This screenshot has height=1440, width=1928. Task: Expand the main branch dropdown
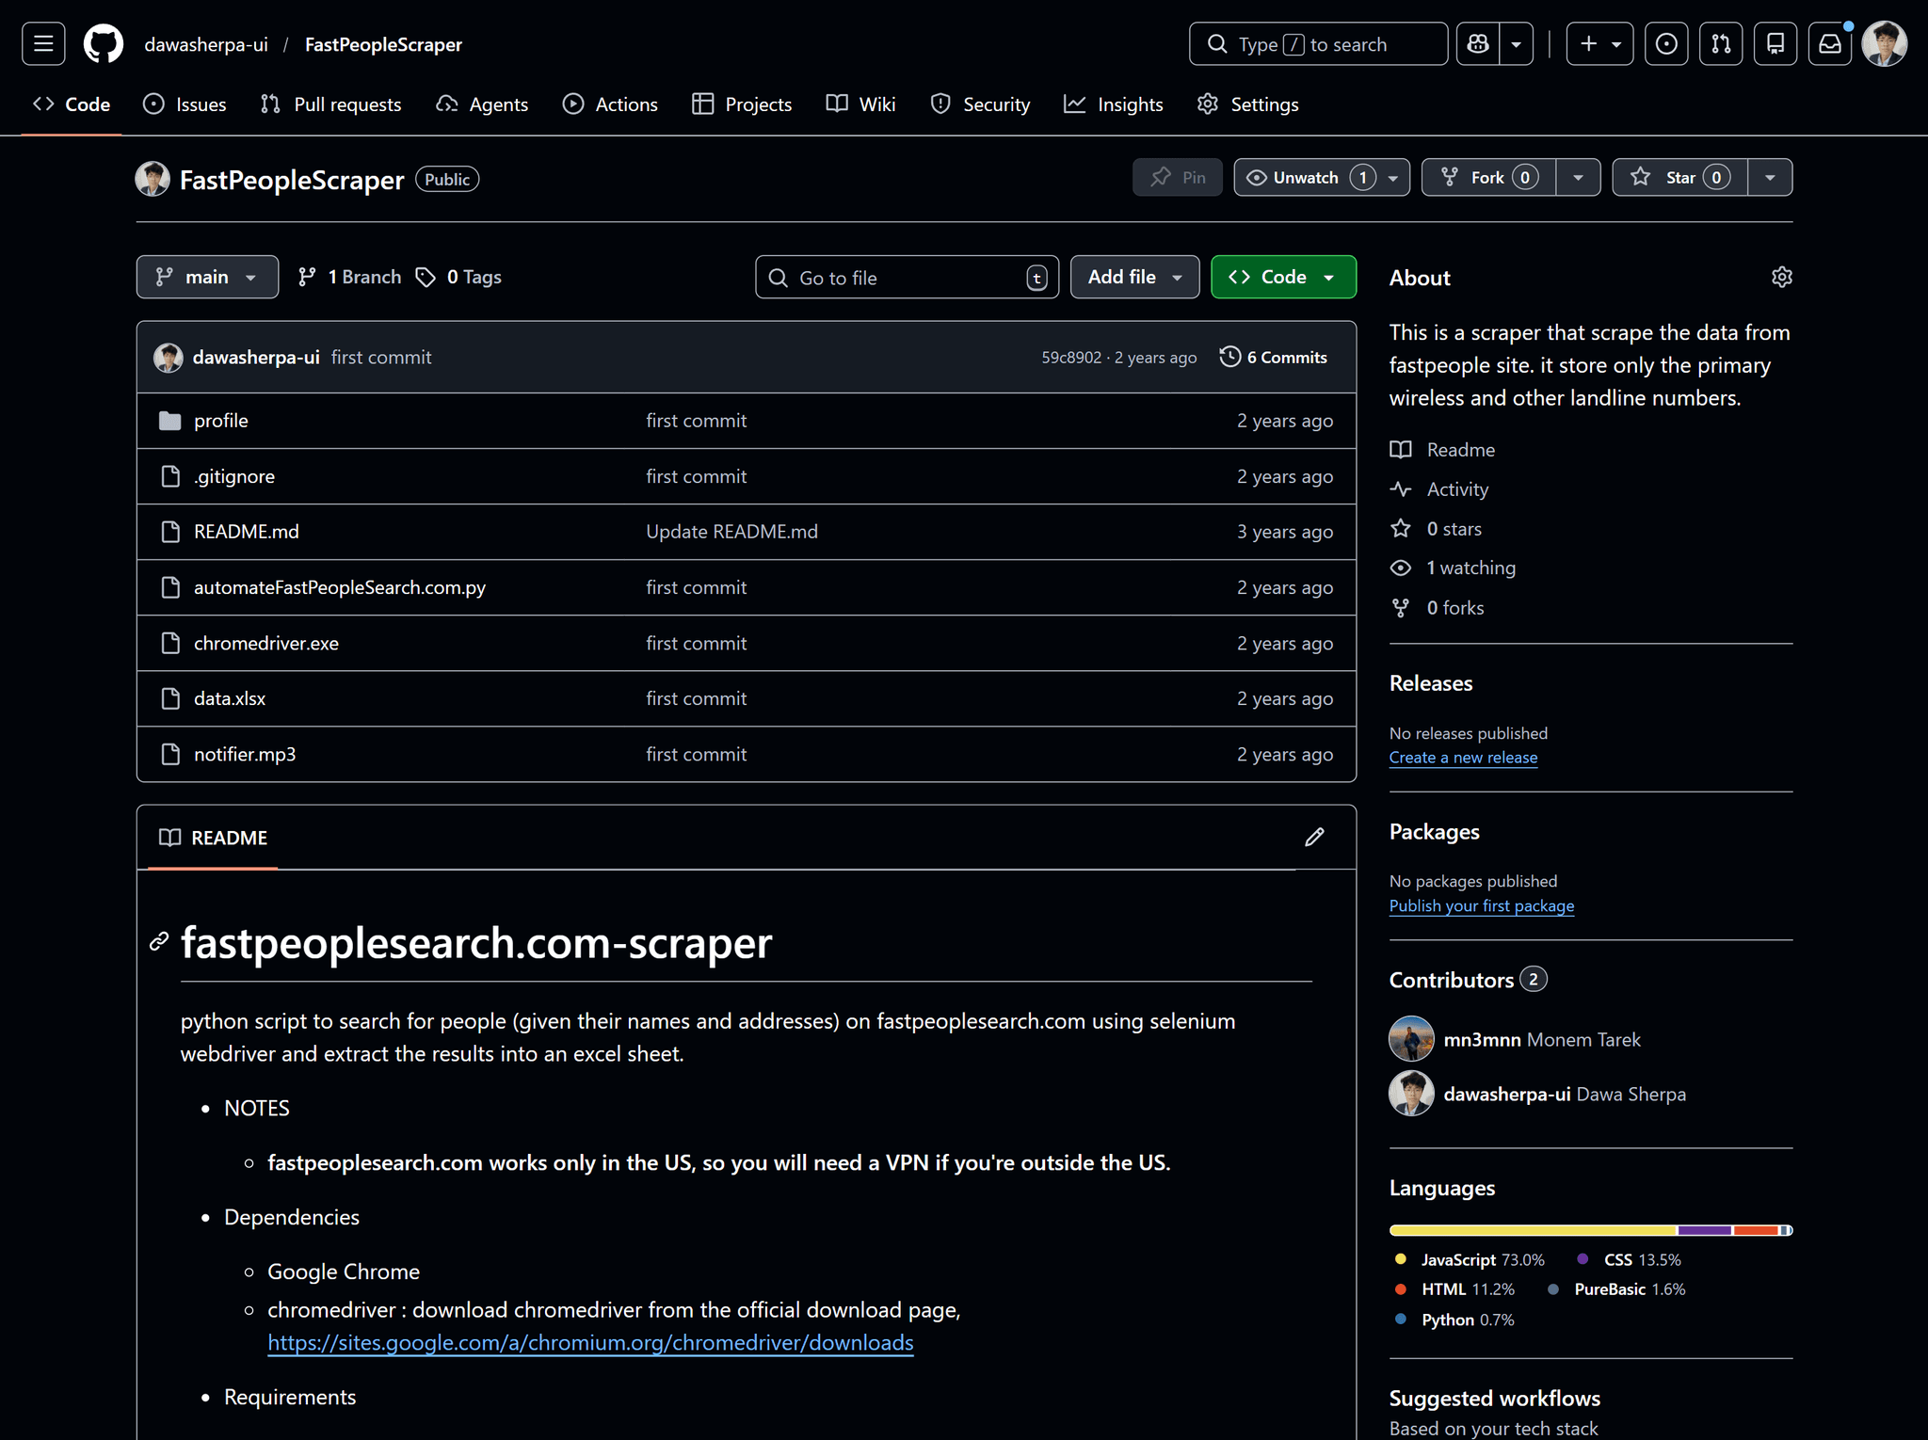click(x=207, y=277)
